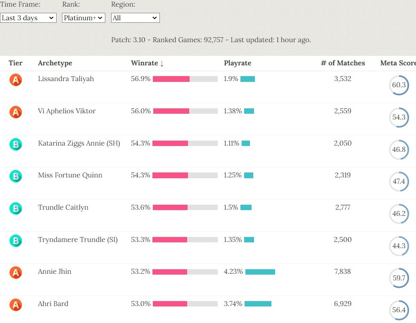416x323 pixels.
Task: Click the Time Frame label
Action: pos(20,4)
